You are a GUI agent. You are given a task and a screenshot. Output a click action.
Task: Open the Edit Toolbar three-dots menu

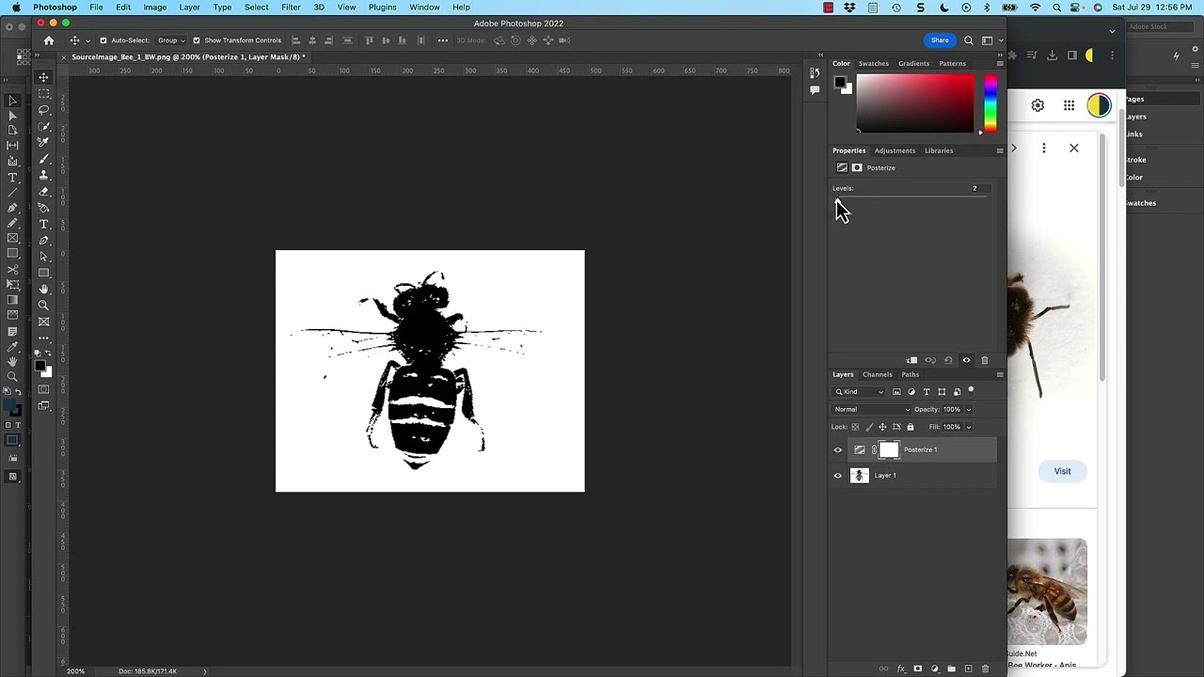43,338
